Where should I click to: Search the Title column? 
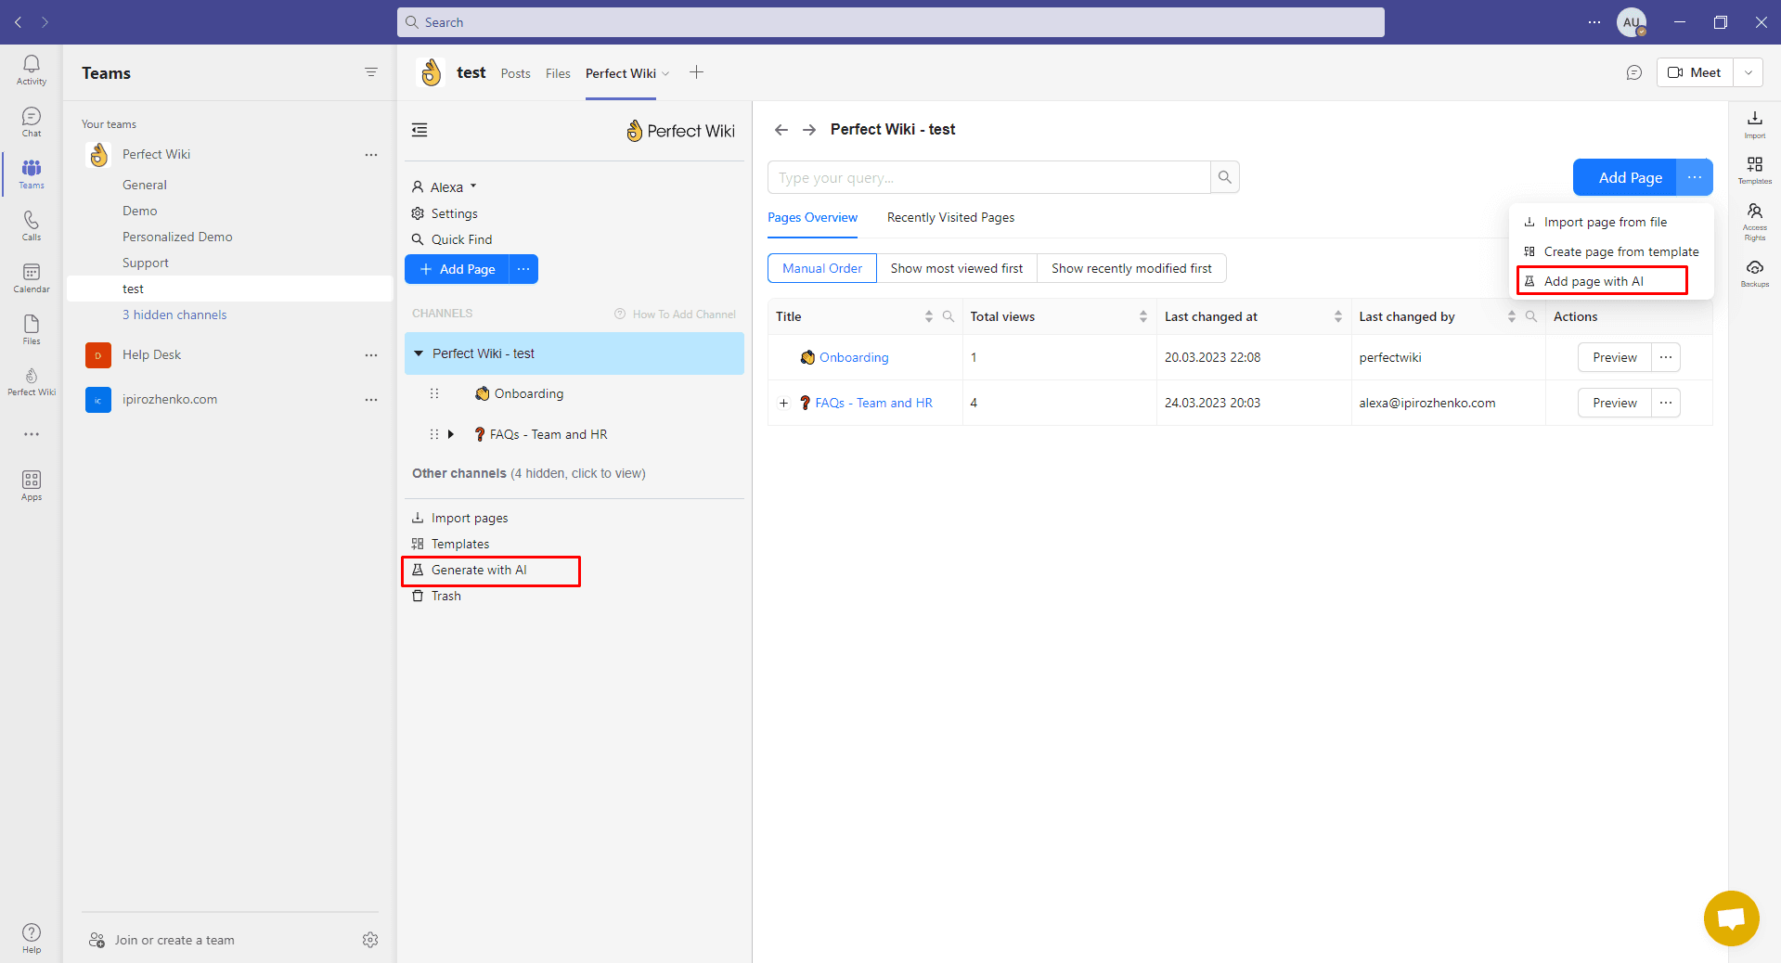coord(949,316)
